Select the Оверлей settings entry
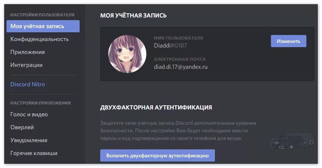The image size is (322, 168). tap(22, 127)
